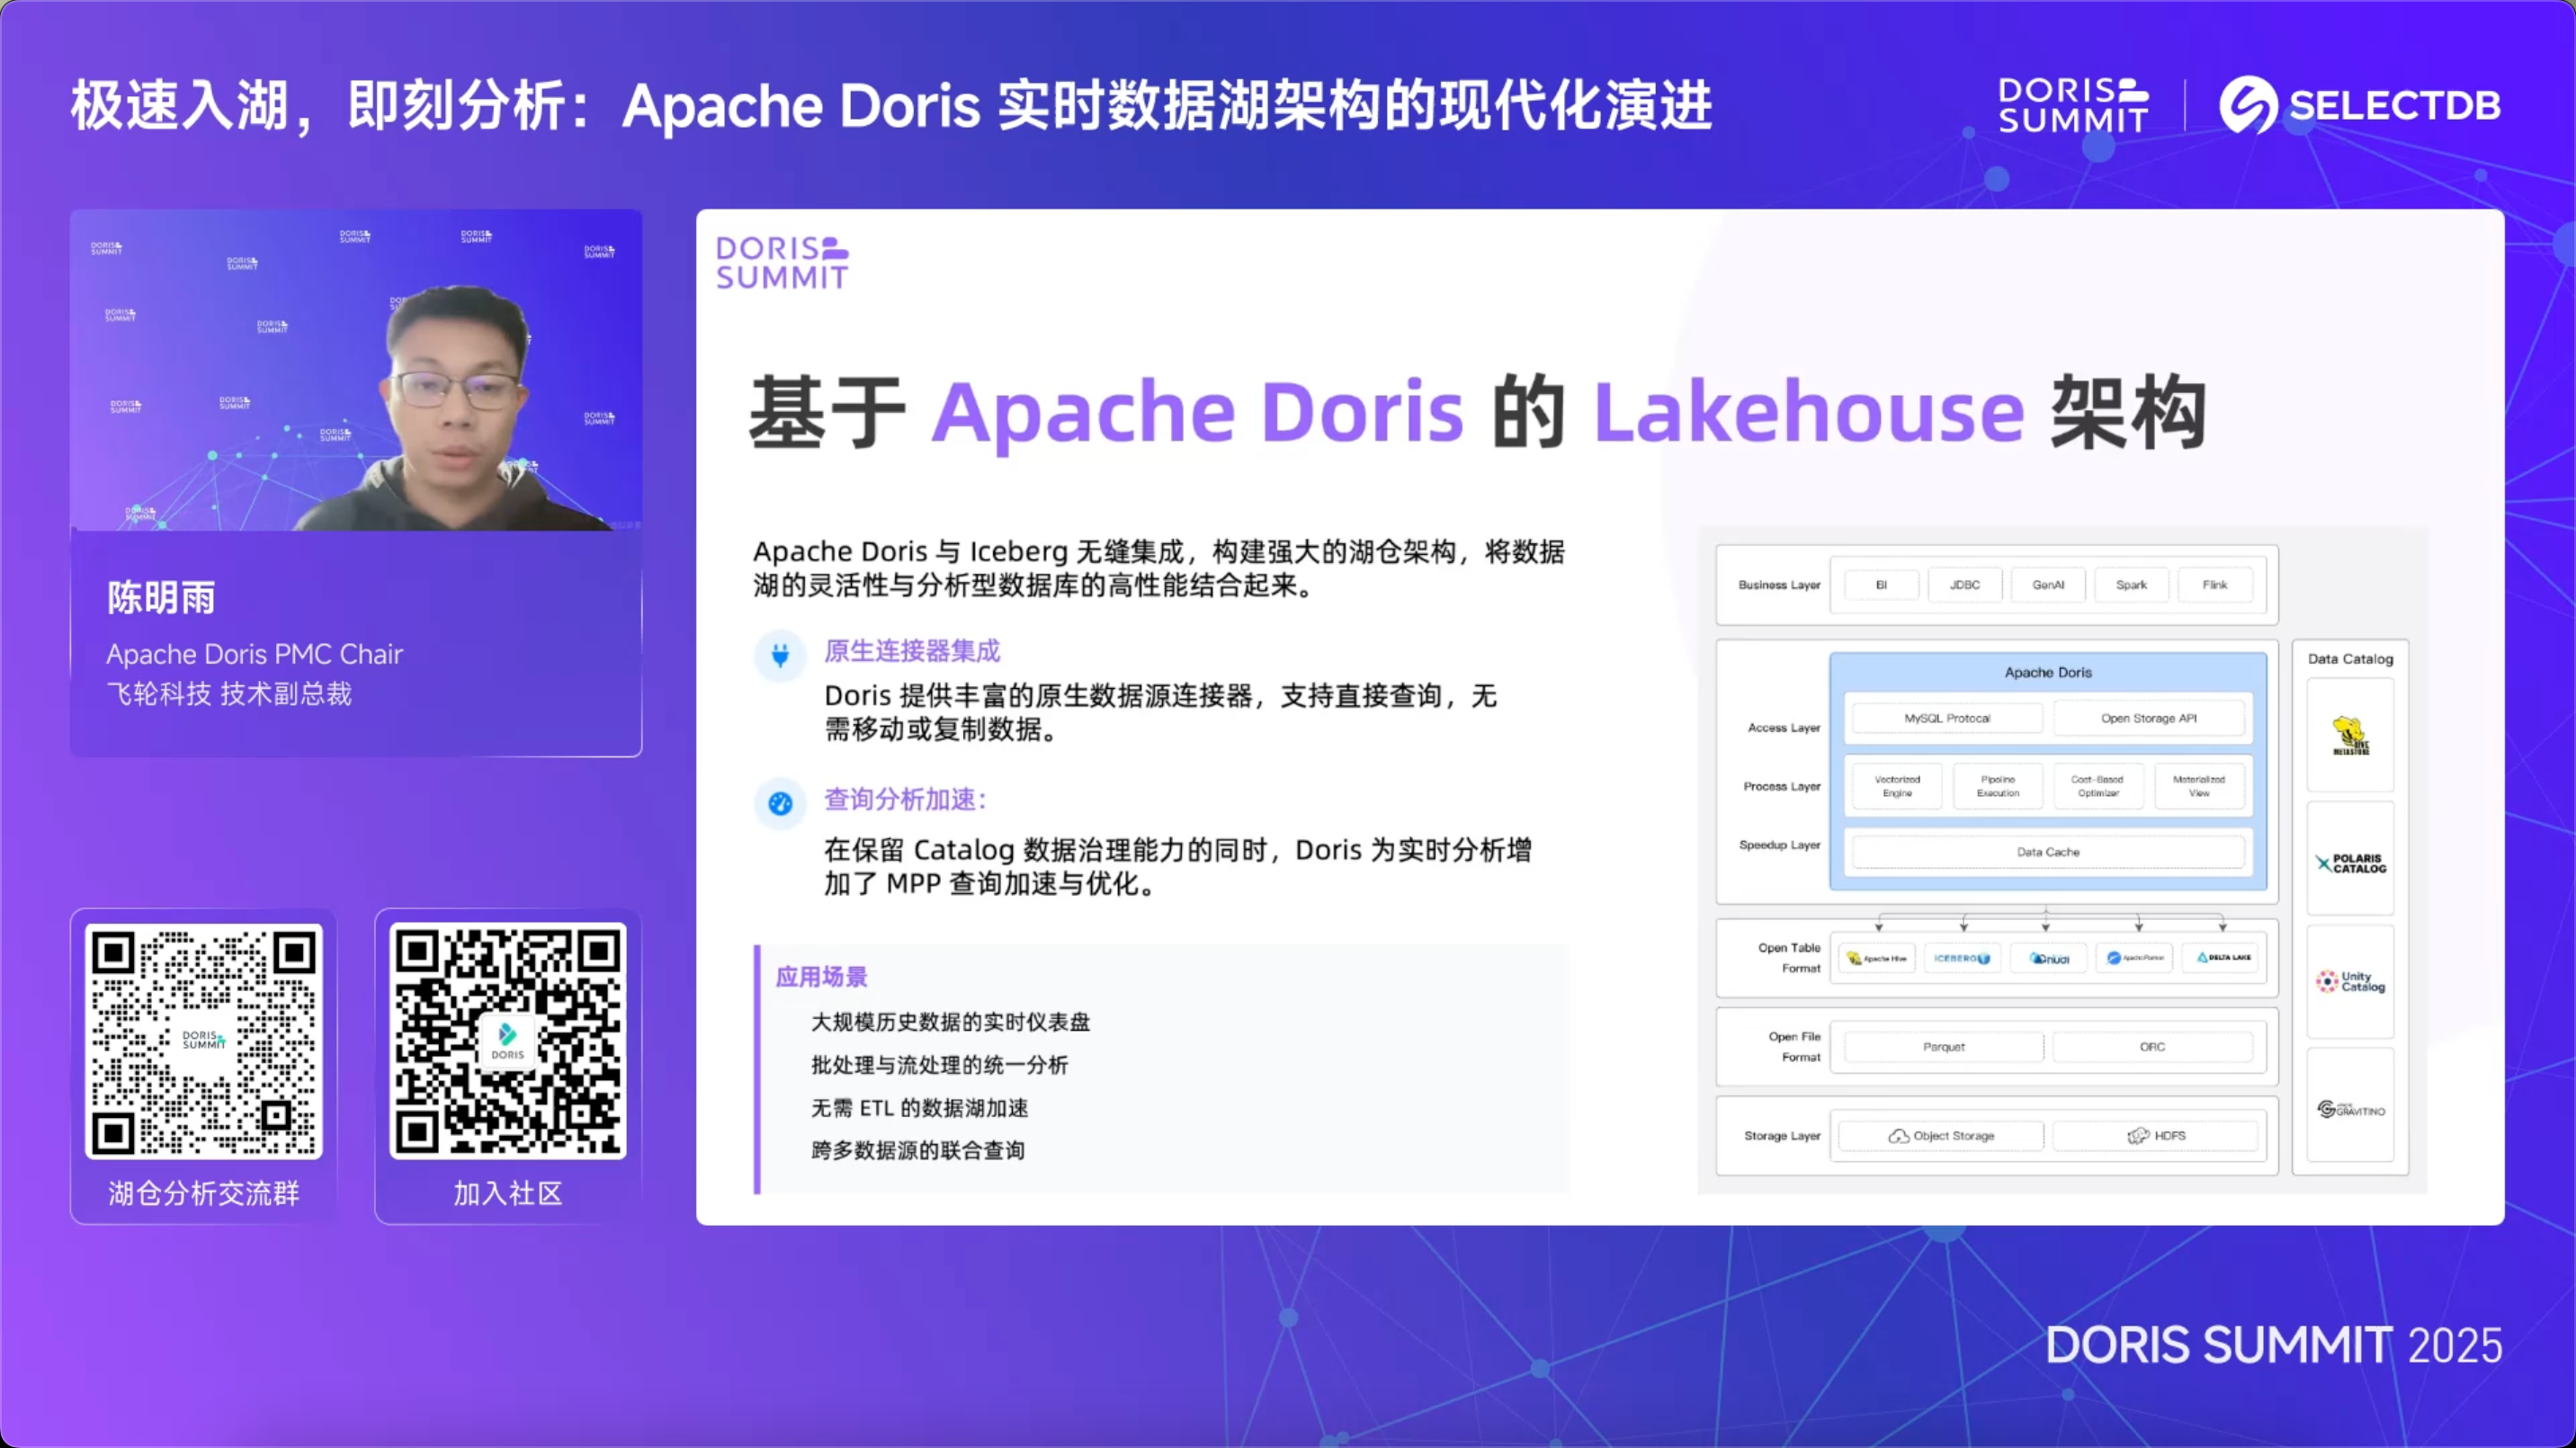Image resolution: width=2576 pixels, height=1448 pixels.
Task: Click the speedometer icon beside 查询分析加速
Action: tap(781, 803)
